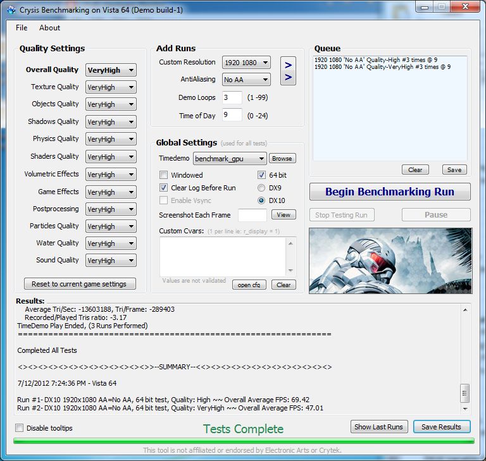The image size is (486, 461).
Task: Save the Queue list
Action: [x=454, y=169]
